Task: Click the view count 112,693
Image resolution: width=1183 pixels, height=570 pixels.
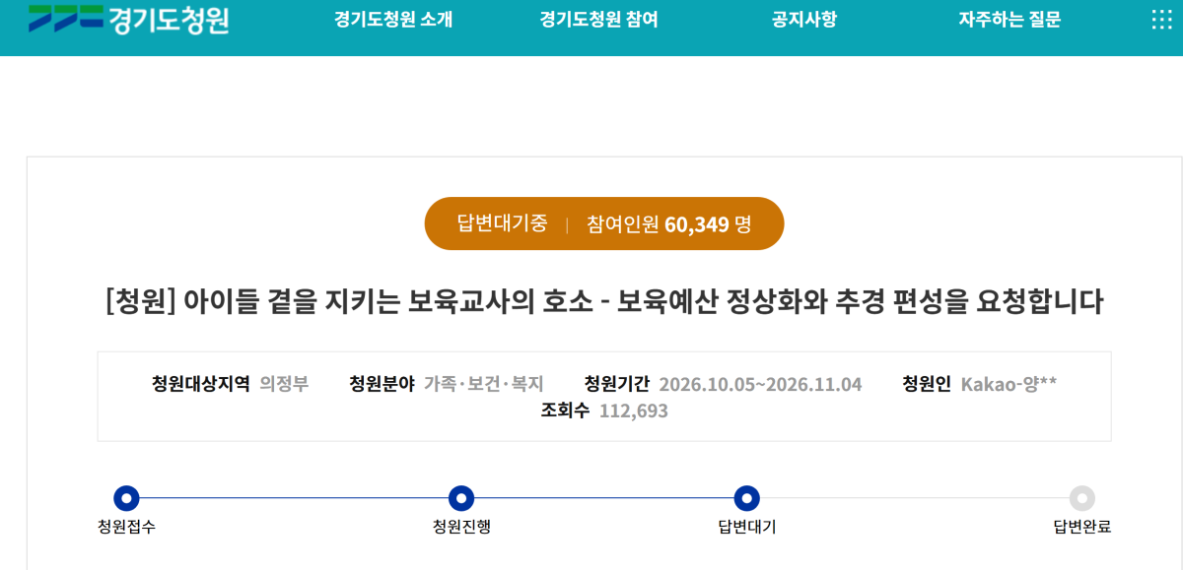Action: (634, 411)
